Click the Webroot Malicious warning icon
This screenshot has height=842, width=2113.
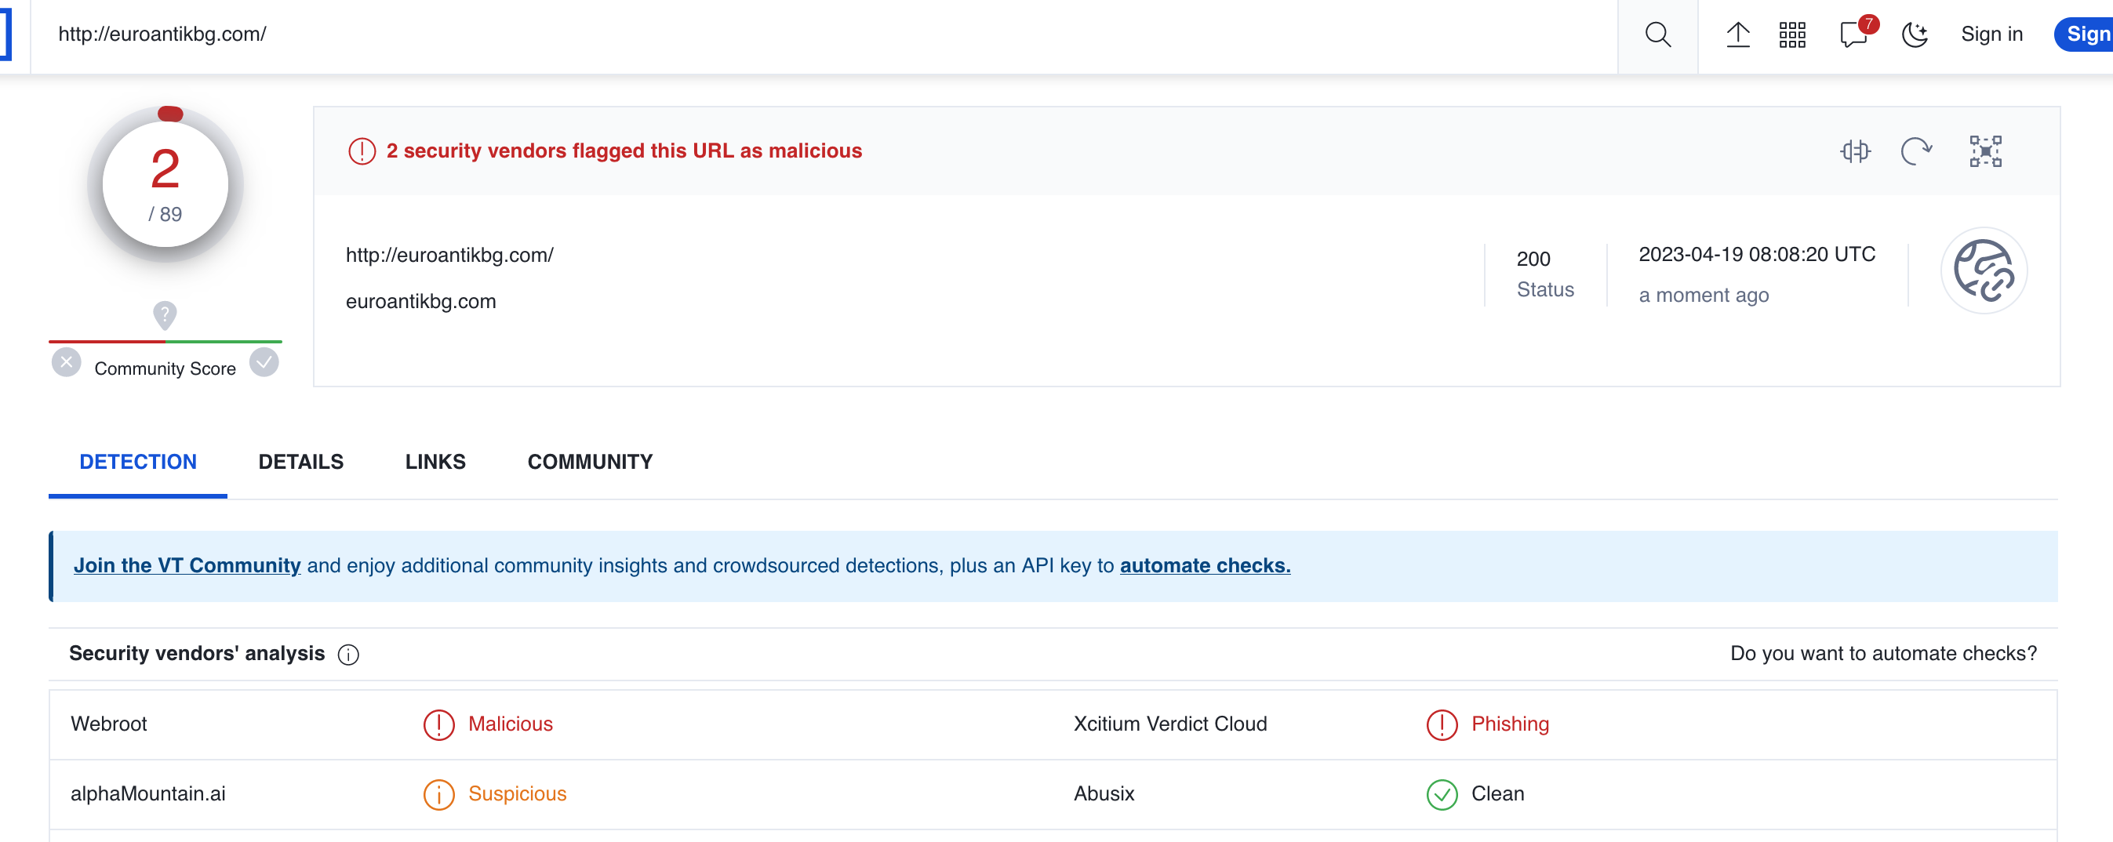[439, 724]
